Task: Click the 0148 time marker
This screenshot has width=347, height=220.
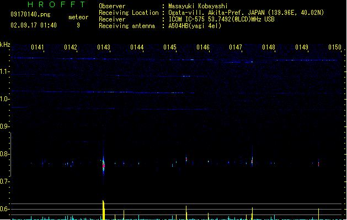Action: [269, 47]
